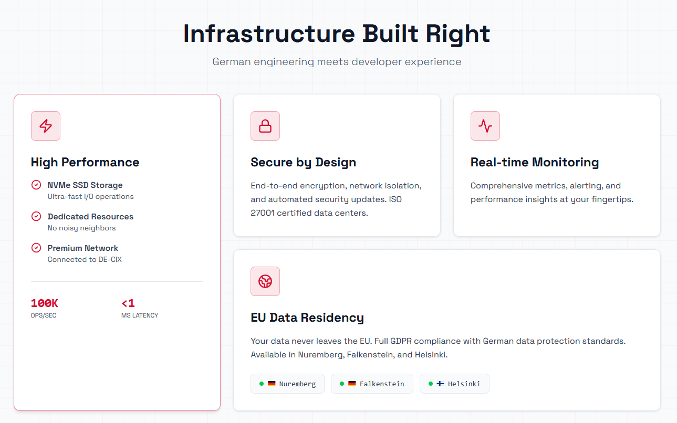Click the checkmark beside NVMe SSD Storage
The height and width of the screenshot is (423, 677).
coord(36,185)
